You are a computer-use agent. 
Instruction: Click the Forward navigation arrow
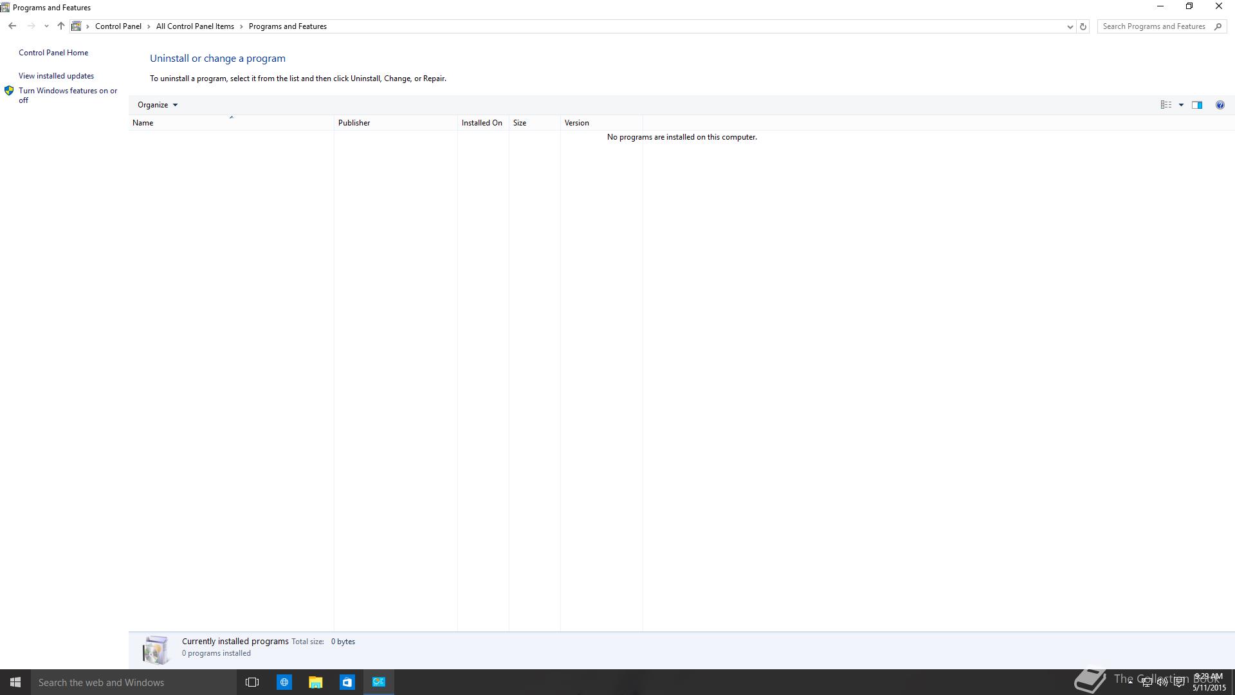tap(31, 26)
